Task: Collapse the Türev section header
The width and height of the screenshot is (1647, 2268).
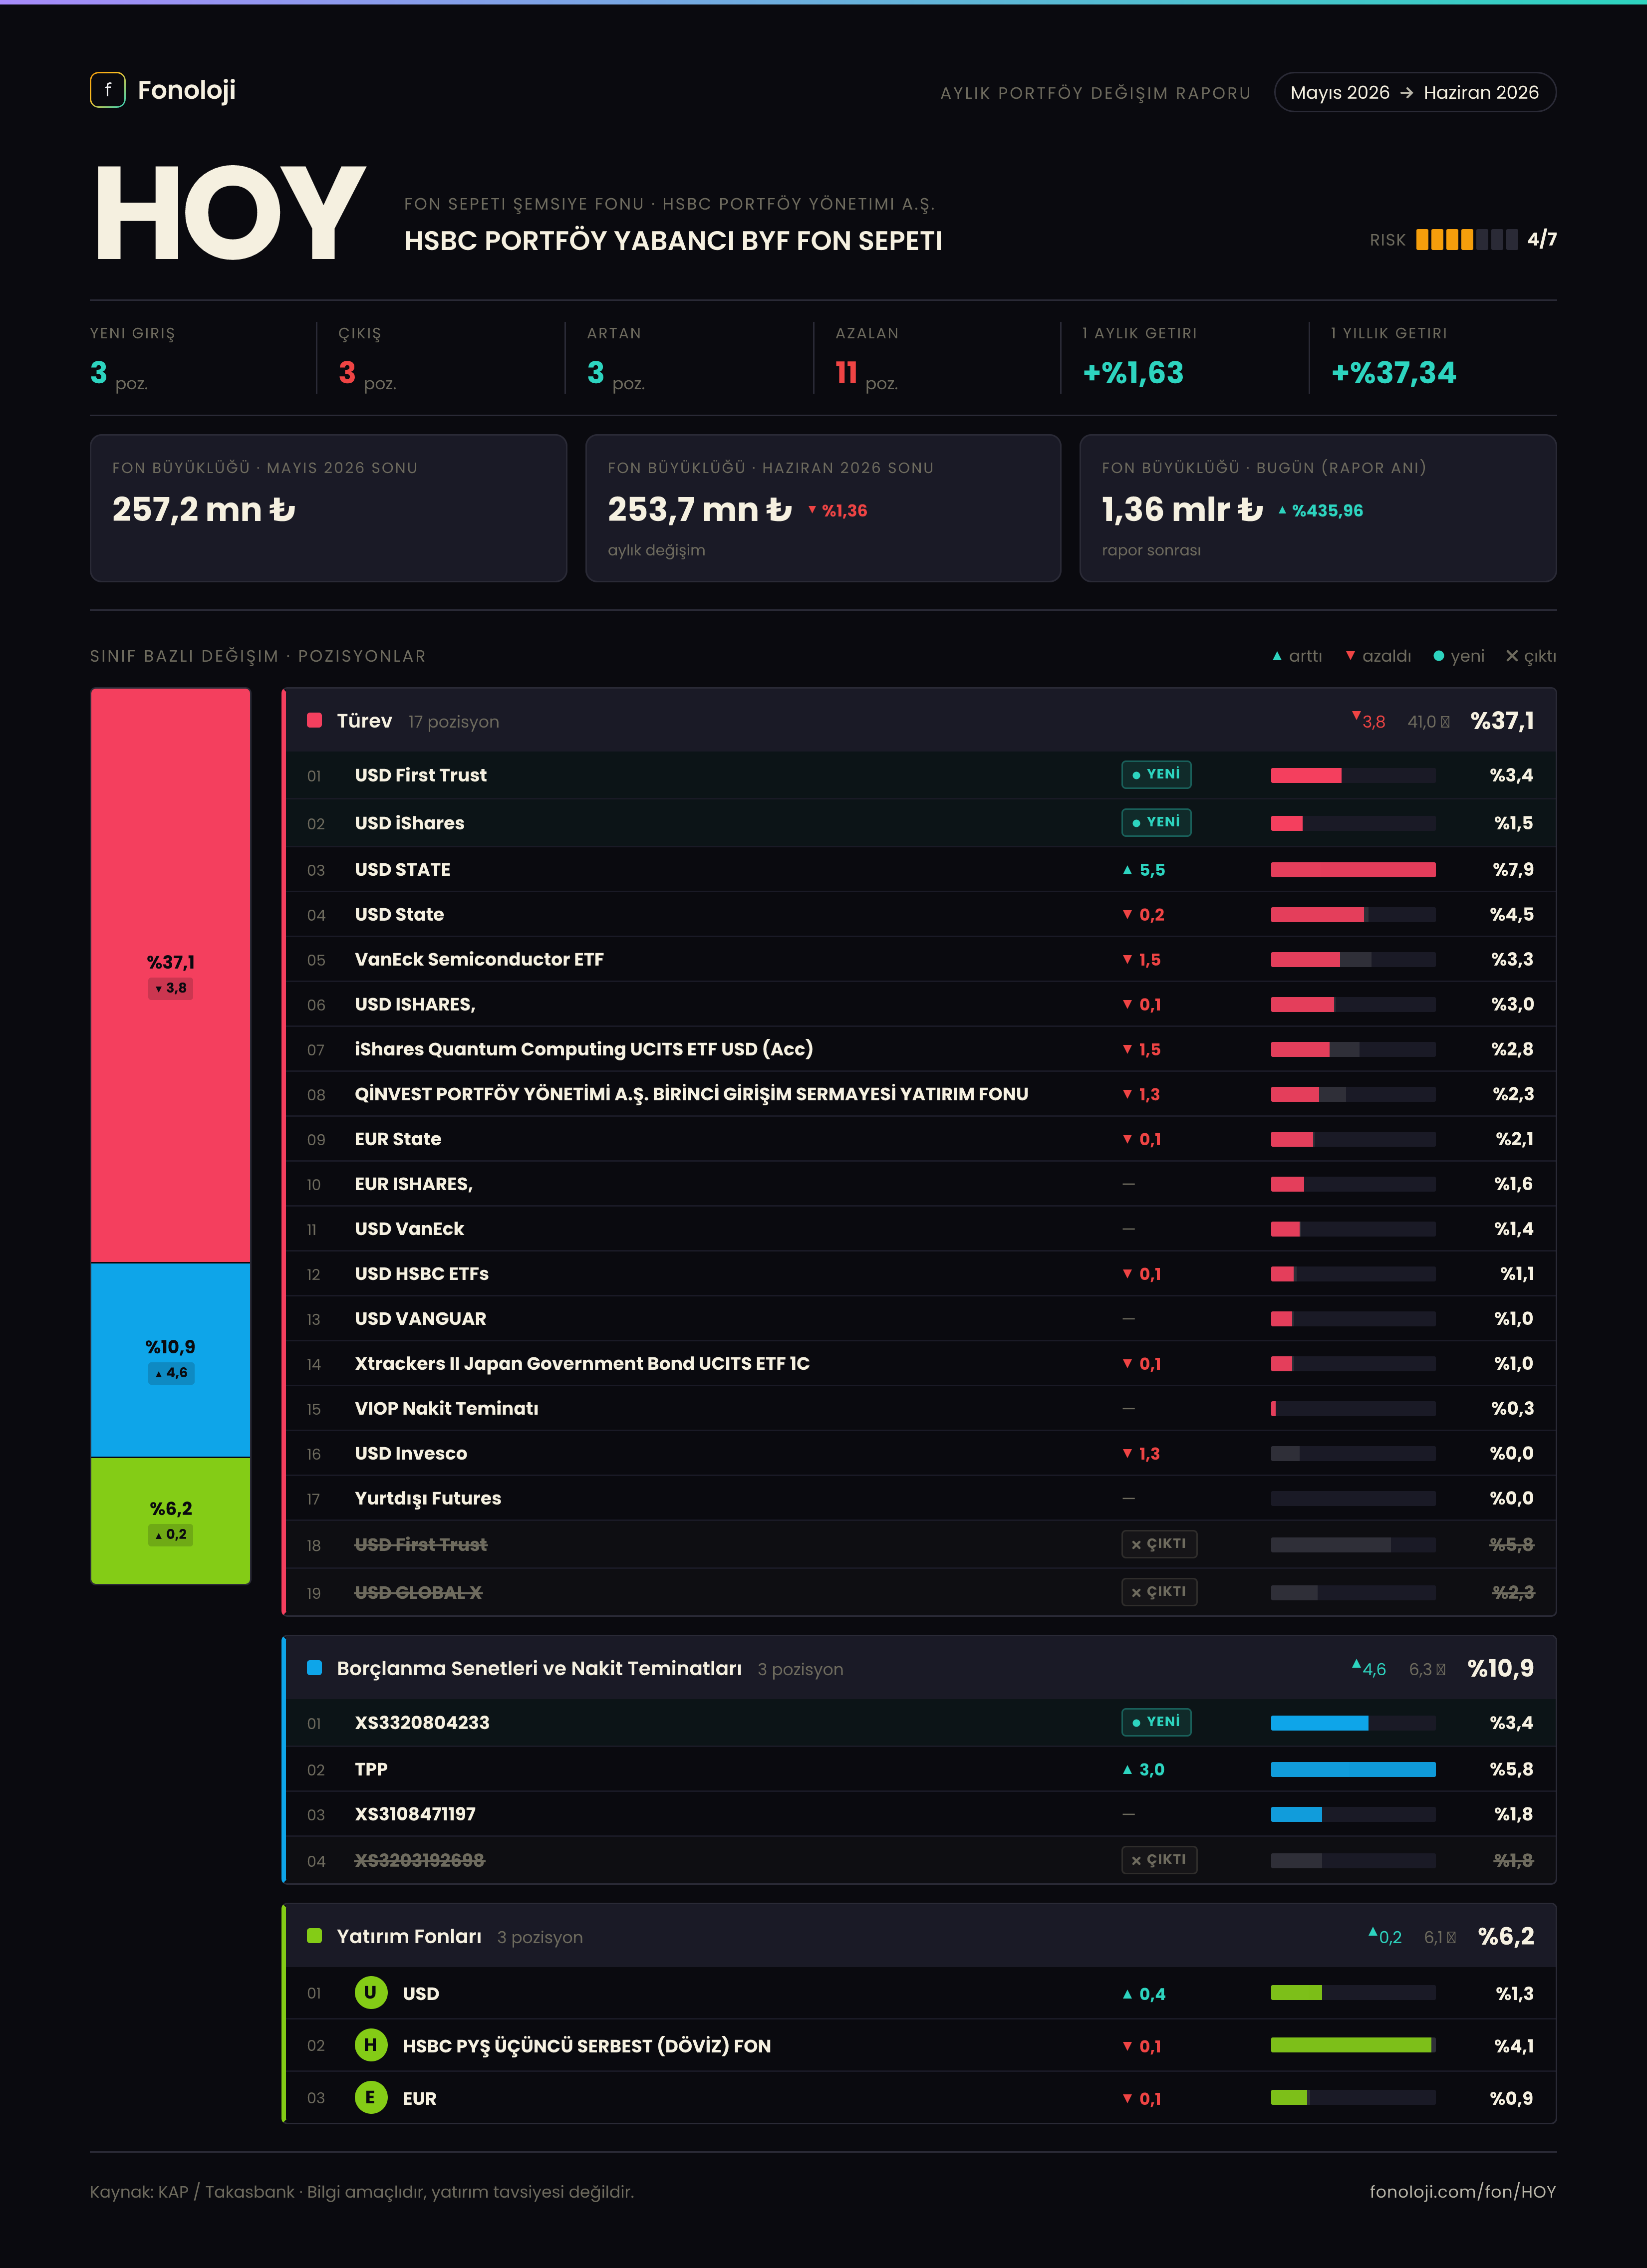Action: (x=921, y=720)
